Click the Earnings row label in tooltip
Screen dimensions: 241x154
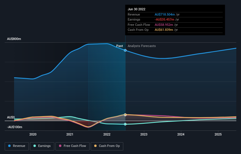coord(134,19)
